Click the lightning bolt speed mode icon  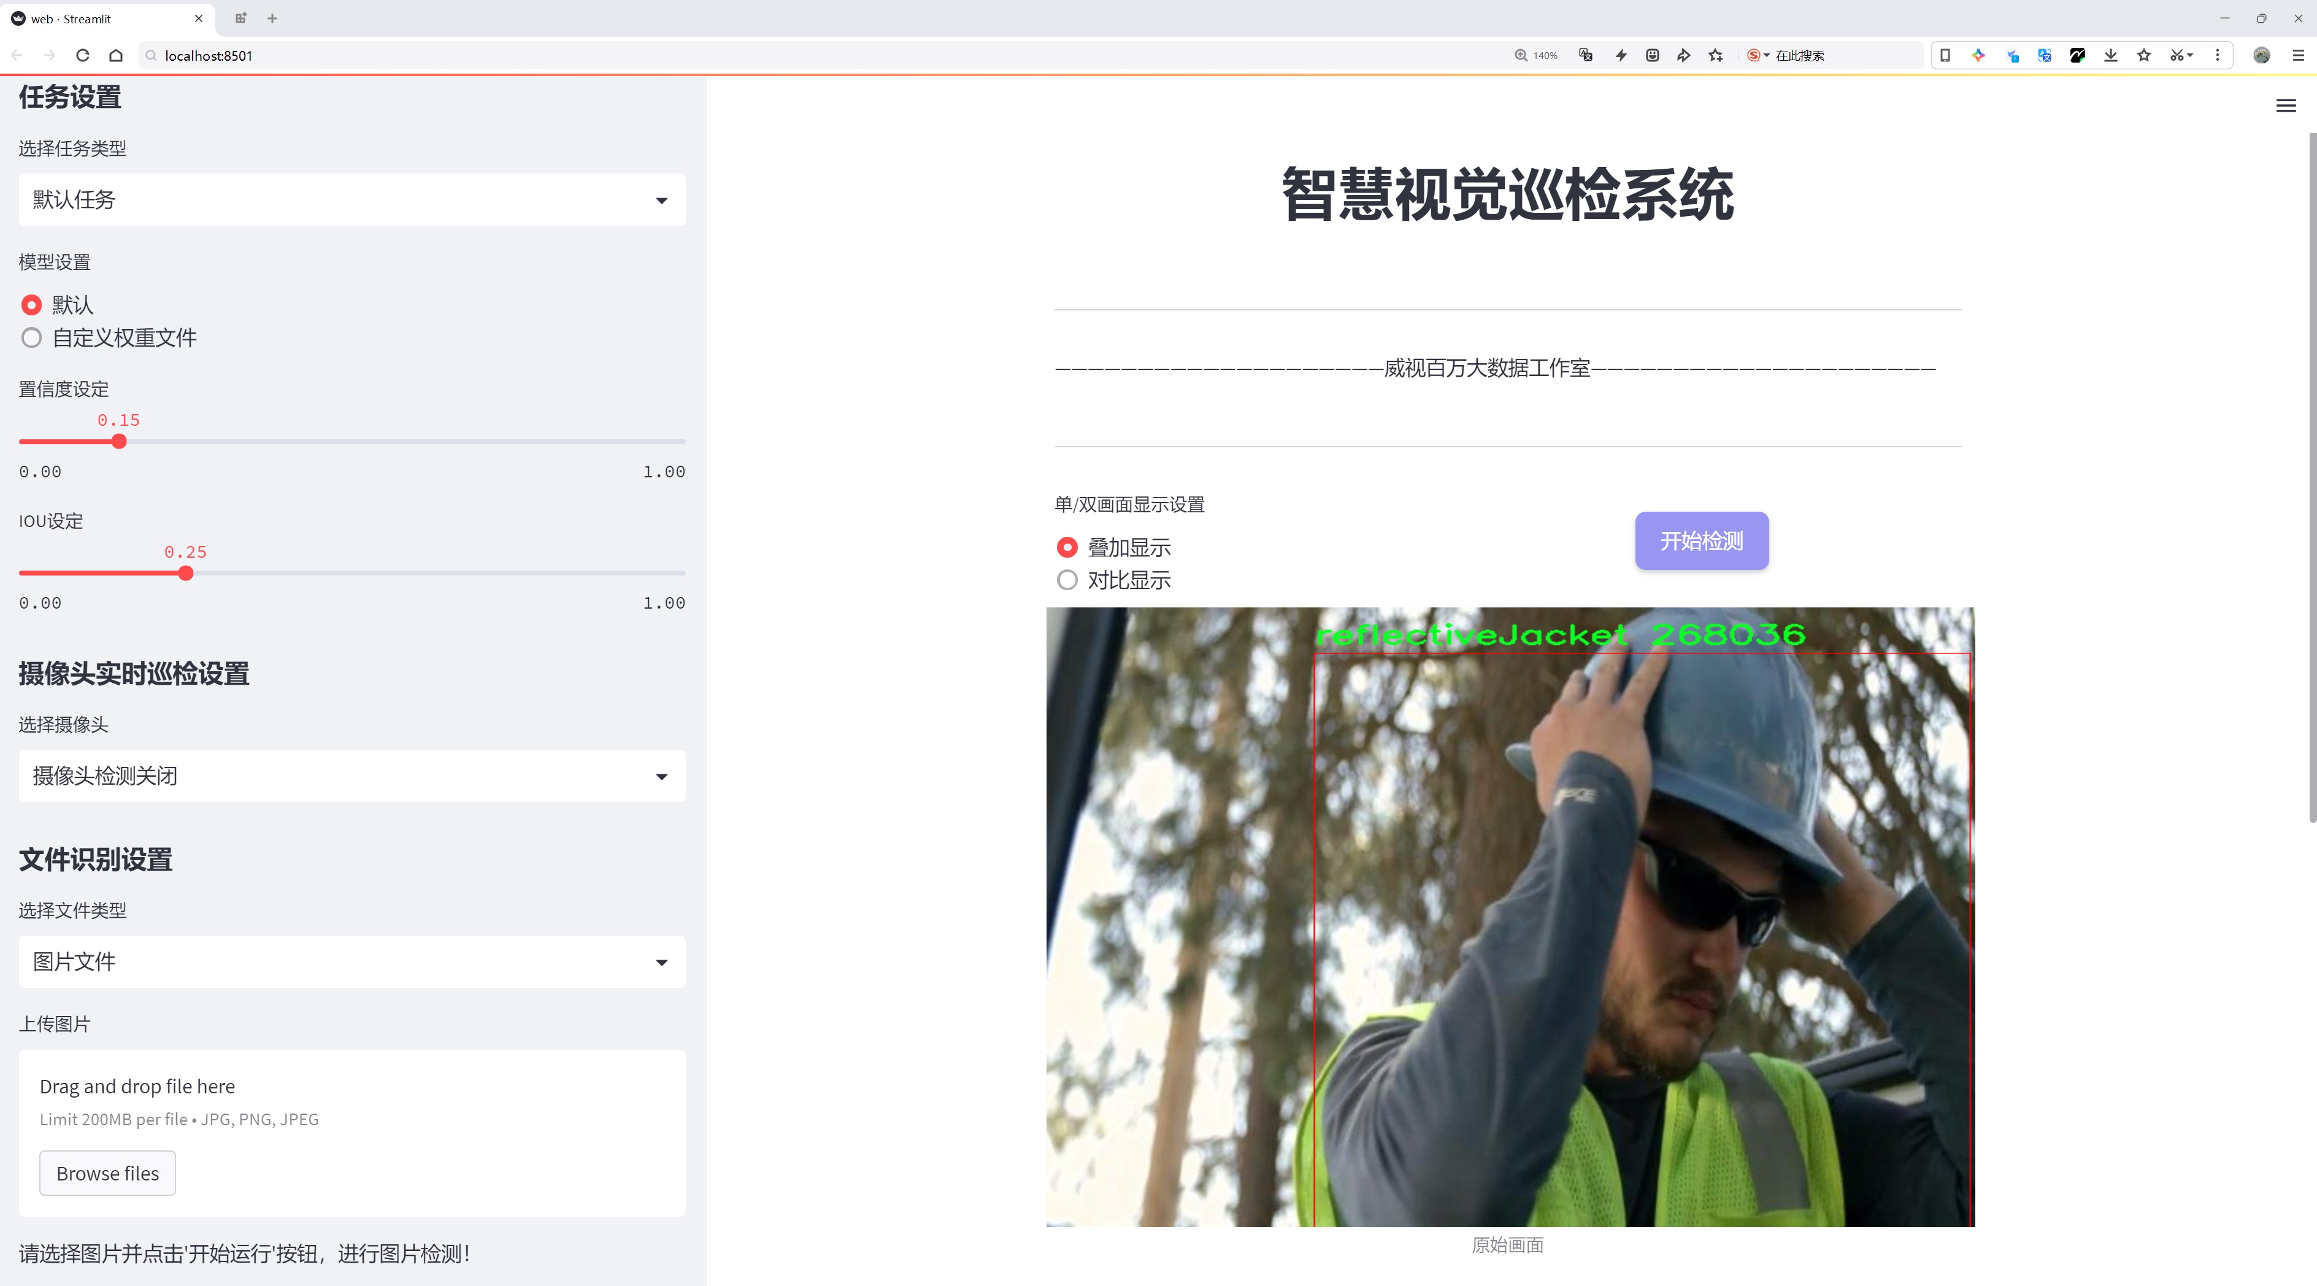1621,56
